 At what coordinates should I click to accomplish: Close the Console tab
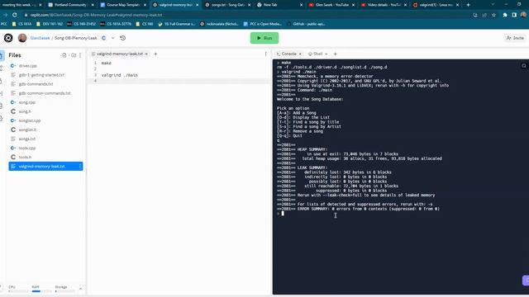tap(300, 54)
